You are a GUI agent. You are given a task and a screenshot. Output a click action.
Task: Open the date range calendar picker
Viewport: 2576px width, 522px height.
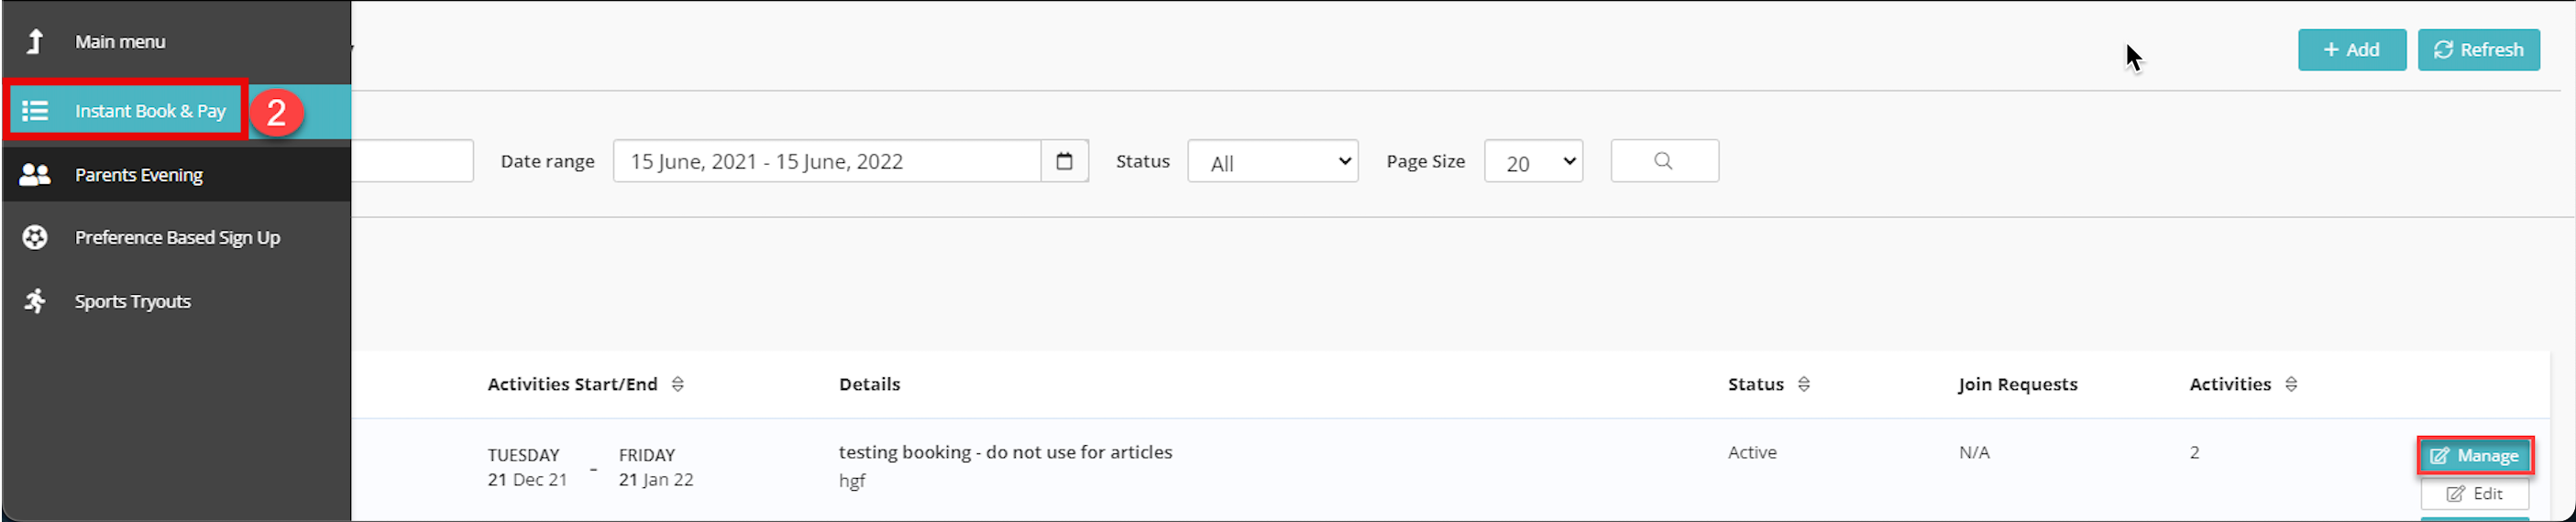tap(1064, 162)
